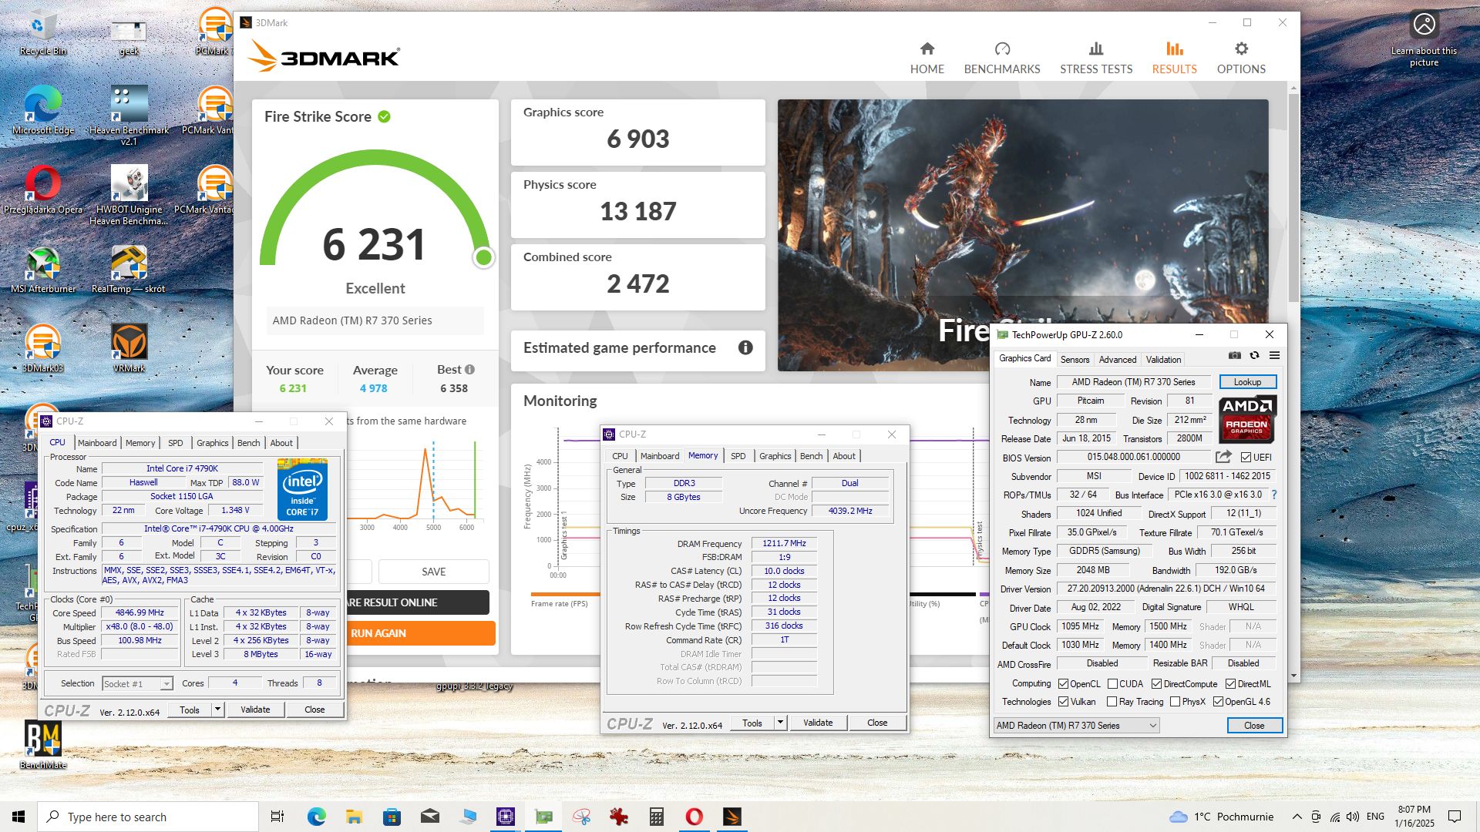Open Socket #1 selection dropdown in CPU-Z
1480x832 pixels.
pos(137,683)
